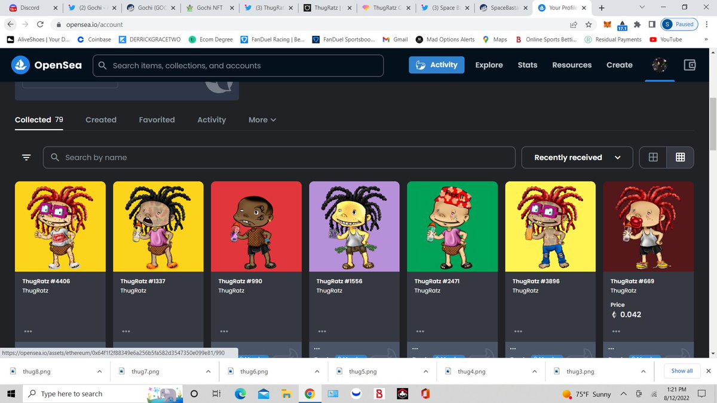This screenshot has height=403, width=717.
Task: Expand options for thug3.png download
Action: pyautogui.click(x=643, y=371)
